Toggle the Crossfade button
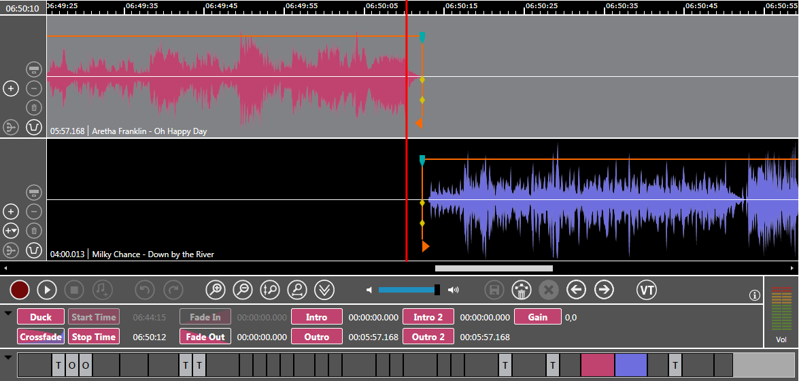The image size is (799, 381). pyautogui.click(x=41, y=337)
